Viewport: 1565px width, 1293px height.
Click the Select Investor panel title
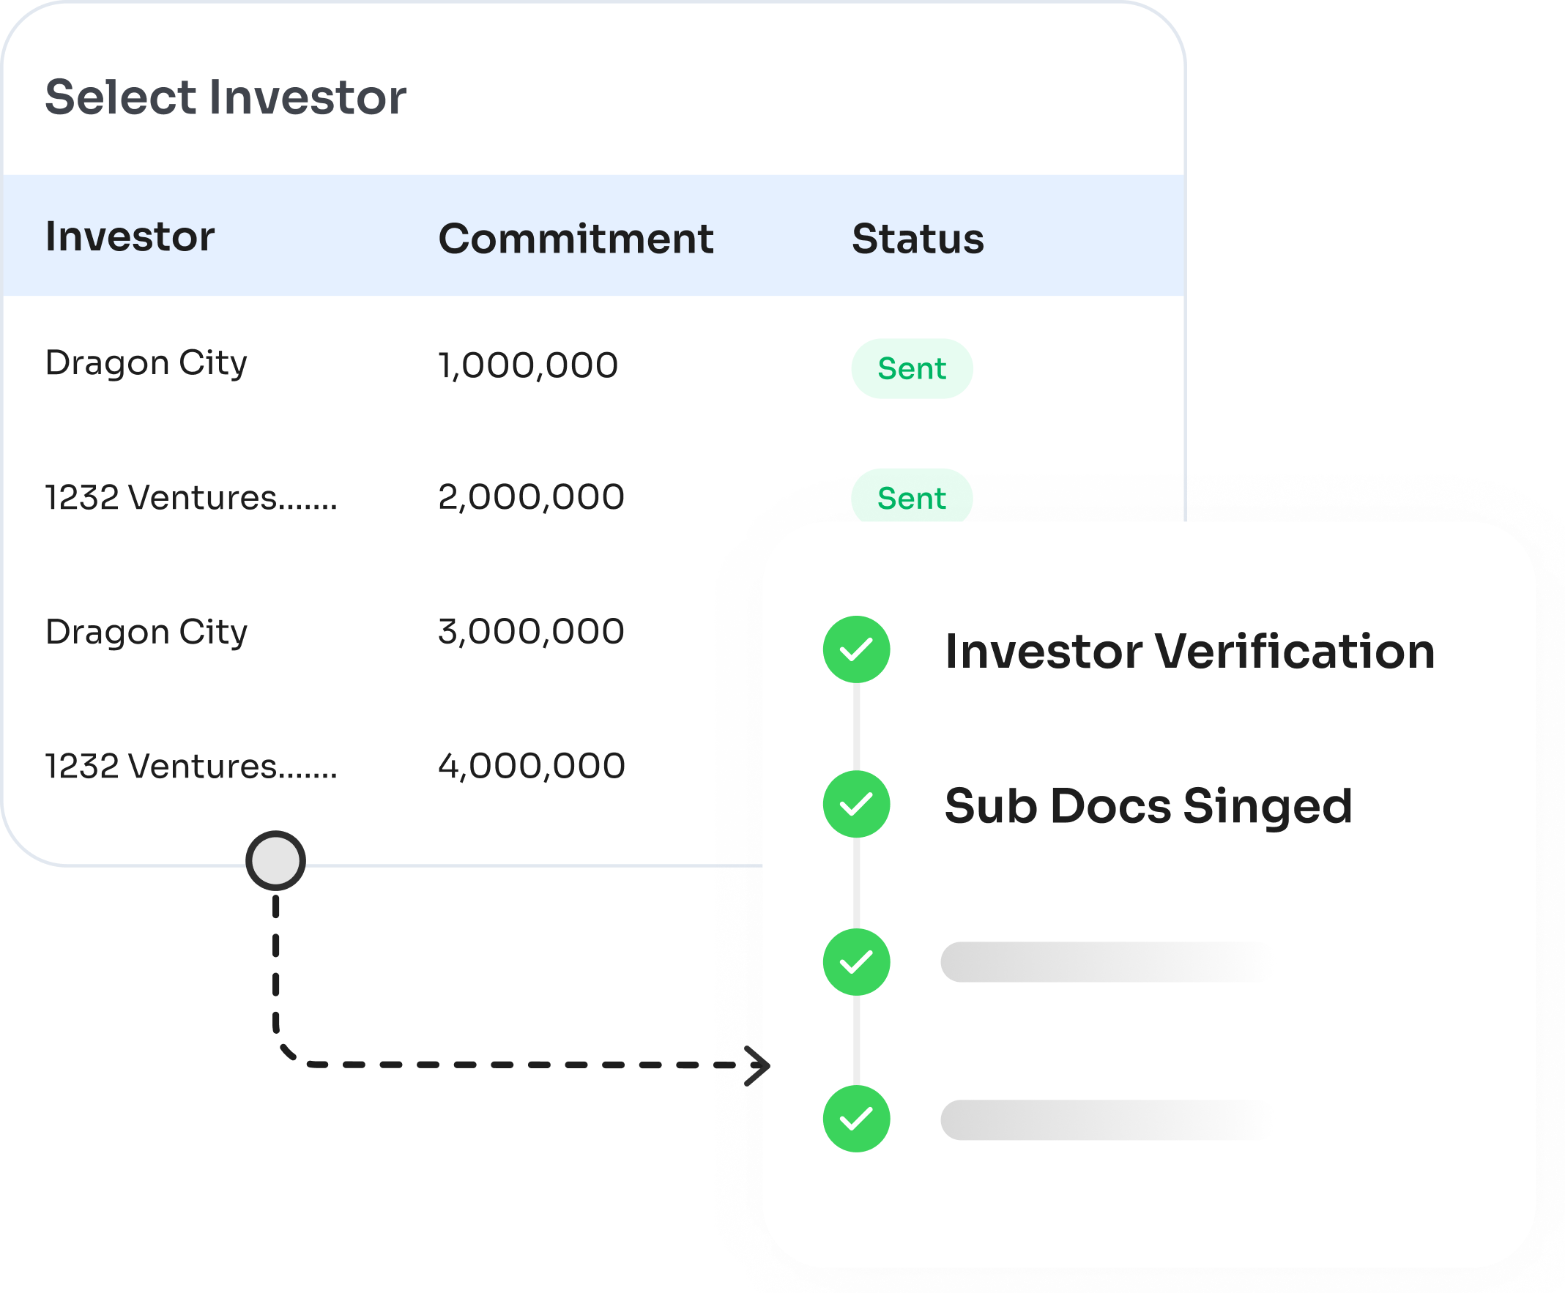226,96
